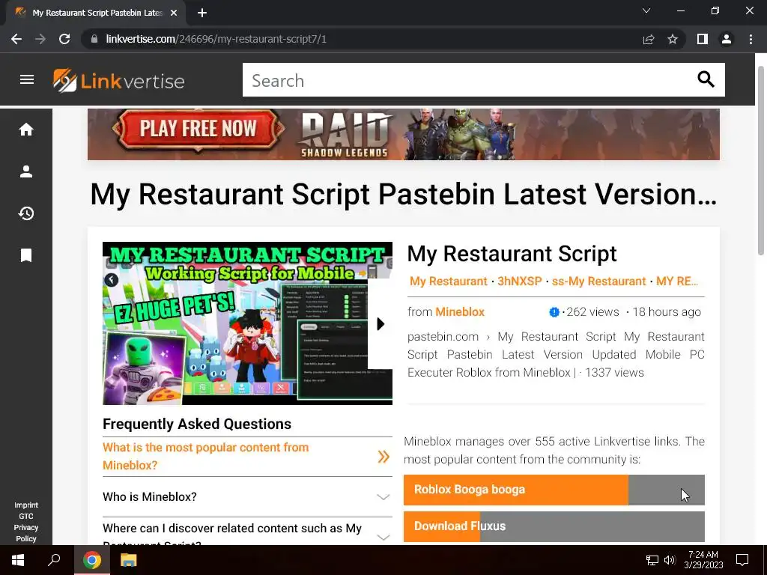
Task: Click the search magnifier icon
Action: 706,79
